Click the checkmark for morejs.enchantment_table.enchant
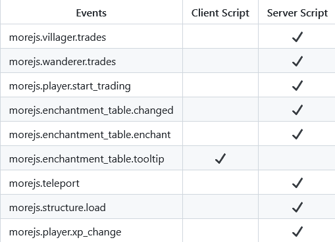 tap(297, 134)
